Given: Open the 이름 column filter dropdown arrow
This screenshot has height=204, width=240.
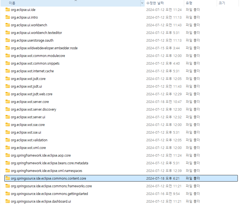Looking at the screenshot, I should [142, 3].
